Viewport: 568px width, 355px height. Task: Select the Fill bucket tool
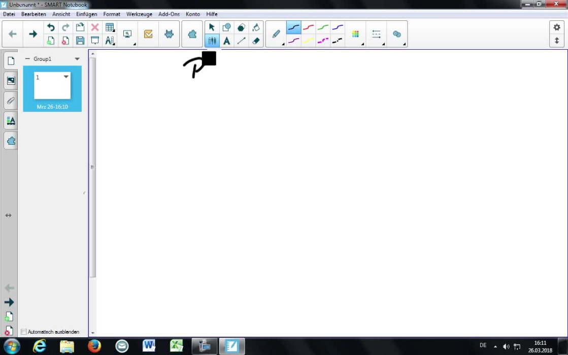[x=256, y=27]
